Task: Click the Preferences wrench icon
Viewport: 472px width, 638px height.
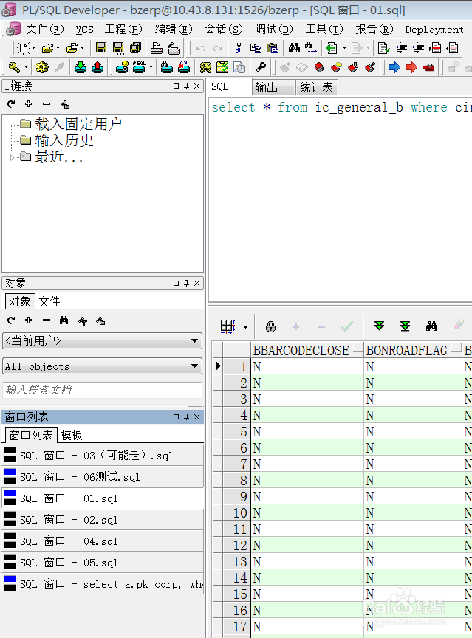Action: coord(261,67)
